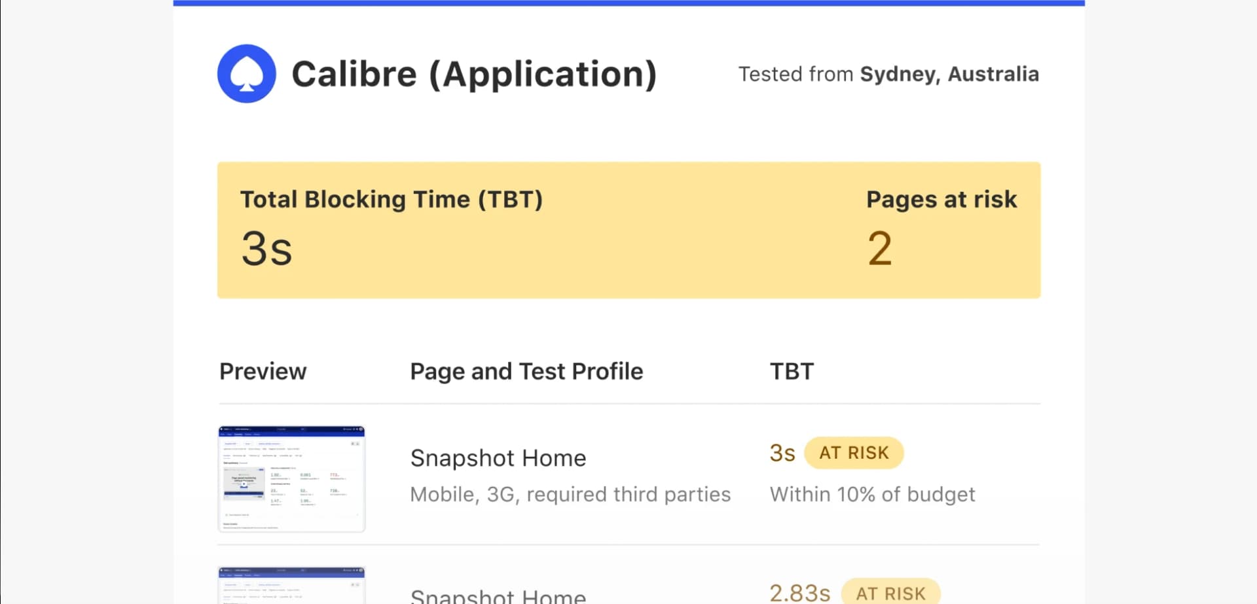Open the first Snapshot Home preview thumbnail
Viewport: 1257px width, 604px height.
(291, 478)
